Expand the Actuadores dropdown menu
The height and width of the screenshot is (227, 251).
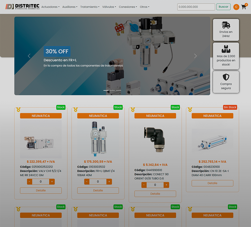[50, 7]
